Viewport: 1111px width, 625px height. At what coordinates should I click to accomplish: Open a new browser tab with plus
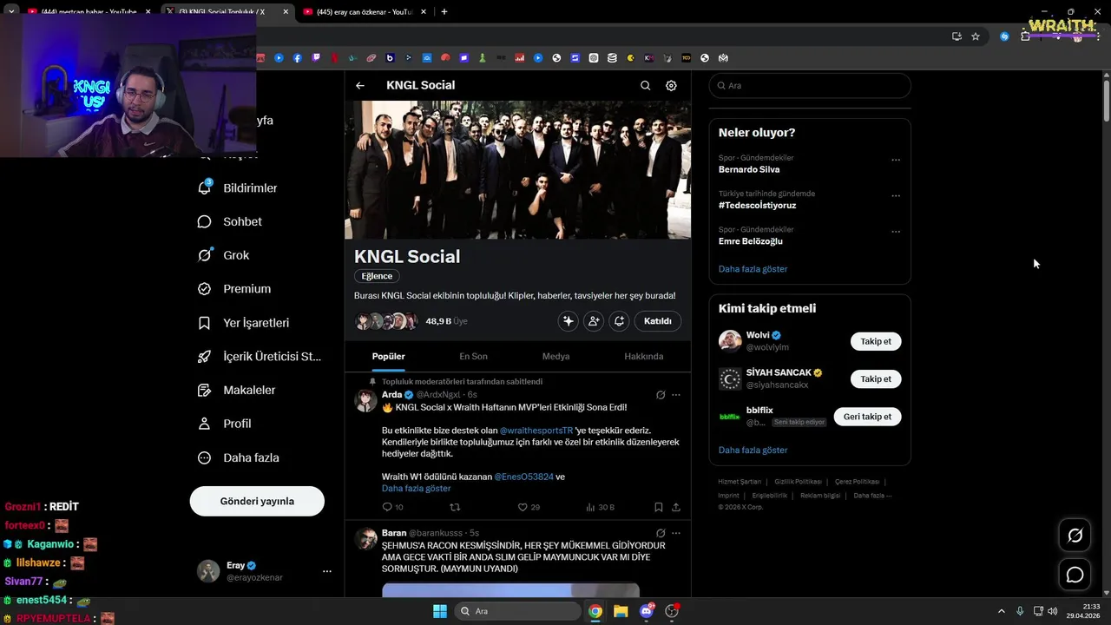click(x=444, y=12)
